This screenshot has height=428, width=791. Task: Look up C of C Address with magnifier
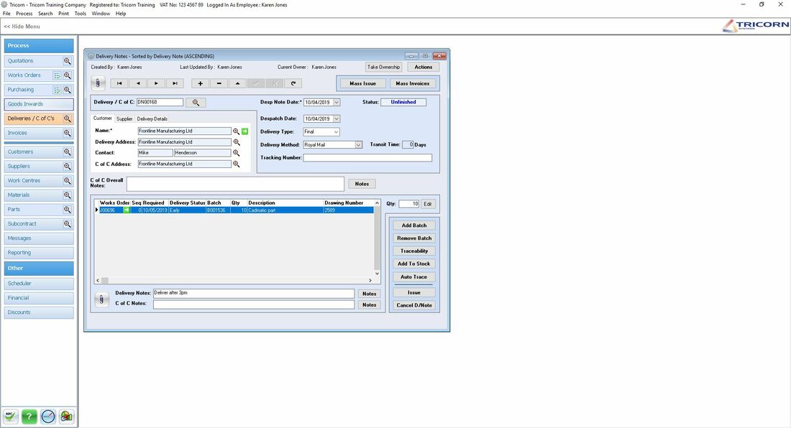[236, 164]
